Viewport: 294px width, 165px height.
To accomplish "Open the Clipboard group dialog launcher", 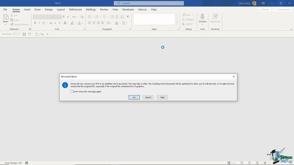I will 29,29.
